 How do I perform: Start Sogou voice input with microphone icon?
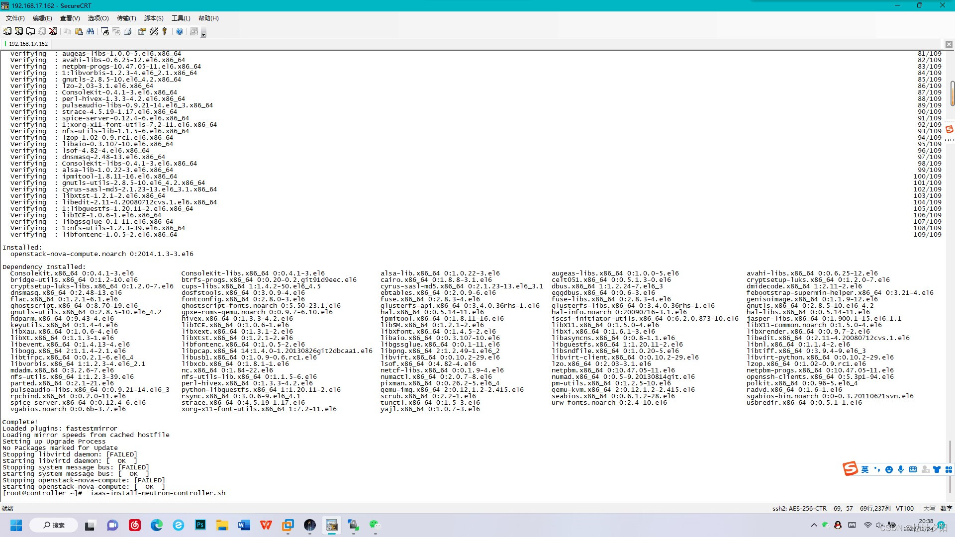[x=901, y=469]
